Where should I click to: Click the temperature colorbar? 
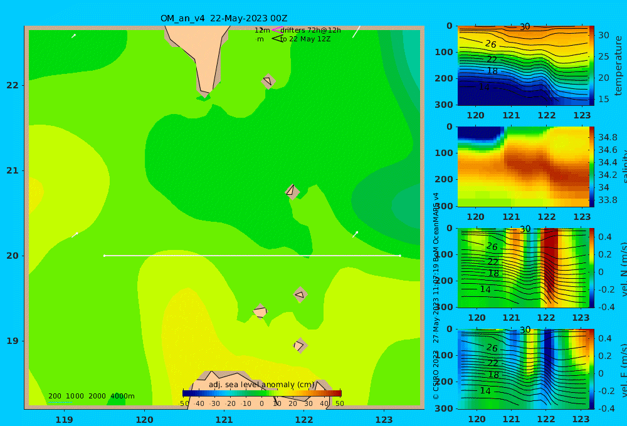[591, 66]
